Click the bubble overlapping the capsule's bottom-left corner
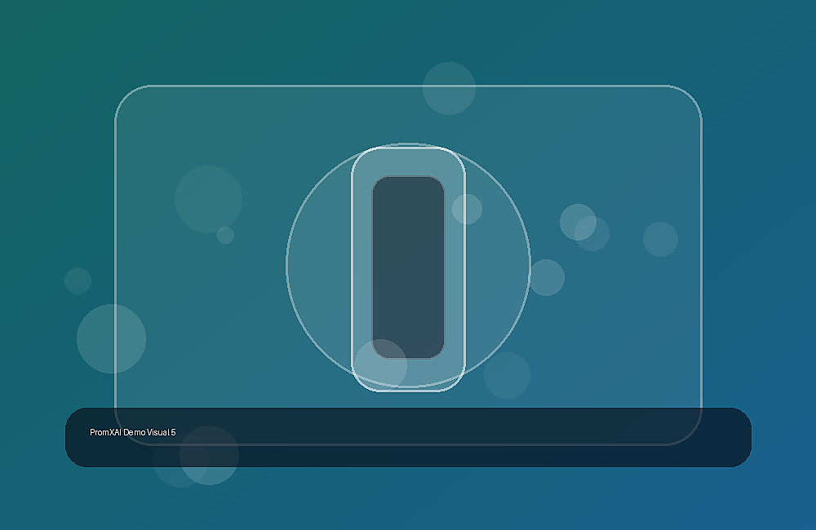Viewport: 816px width, 530px height. pos(380,365)
